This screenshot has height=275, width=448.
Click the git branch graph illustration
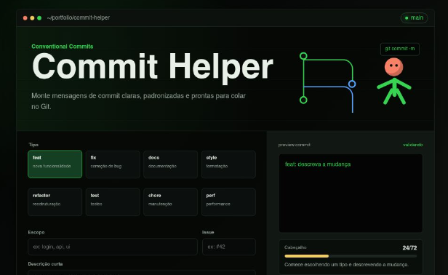click(328, 82)
